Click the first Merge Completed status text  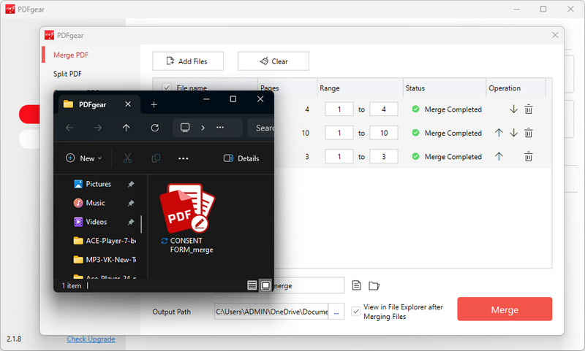pos(453,109)
